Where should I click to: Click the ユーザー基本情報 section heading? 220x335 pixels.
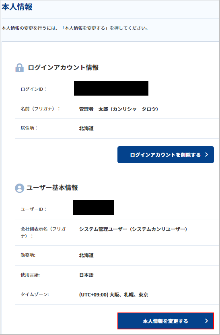pos(52,188)
